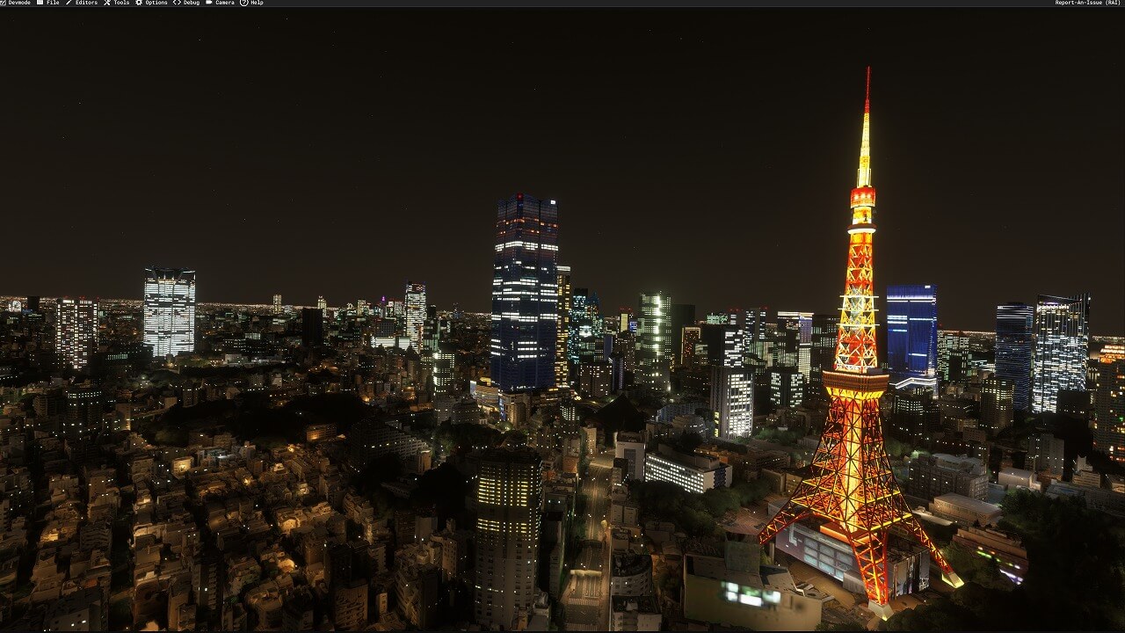Image resolution: width=1125 pixels, height=633 pixels.
Task: Expand the Tools menu text label
Action: (x=121, y=3)
